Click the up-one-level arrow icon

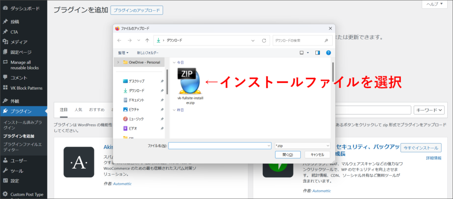click(x=147, y=40)
